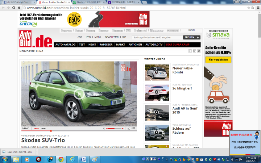
Task: Click the browser address bar URL
Action: pos(76,8)
